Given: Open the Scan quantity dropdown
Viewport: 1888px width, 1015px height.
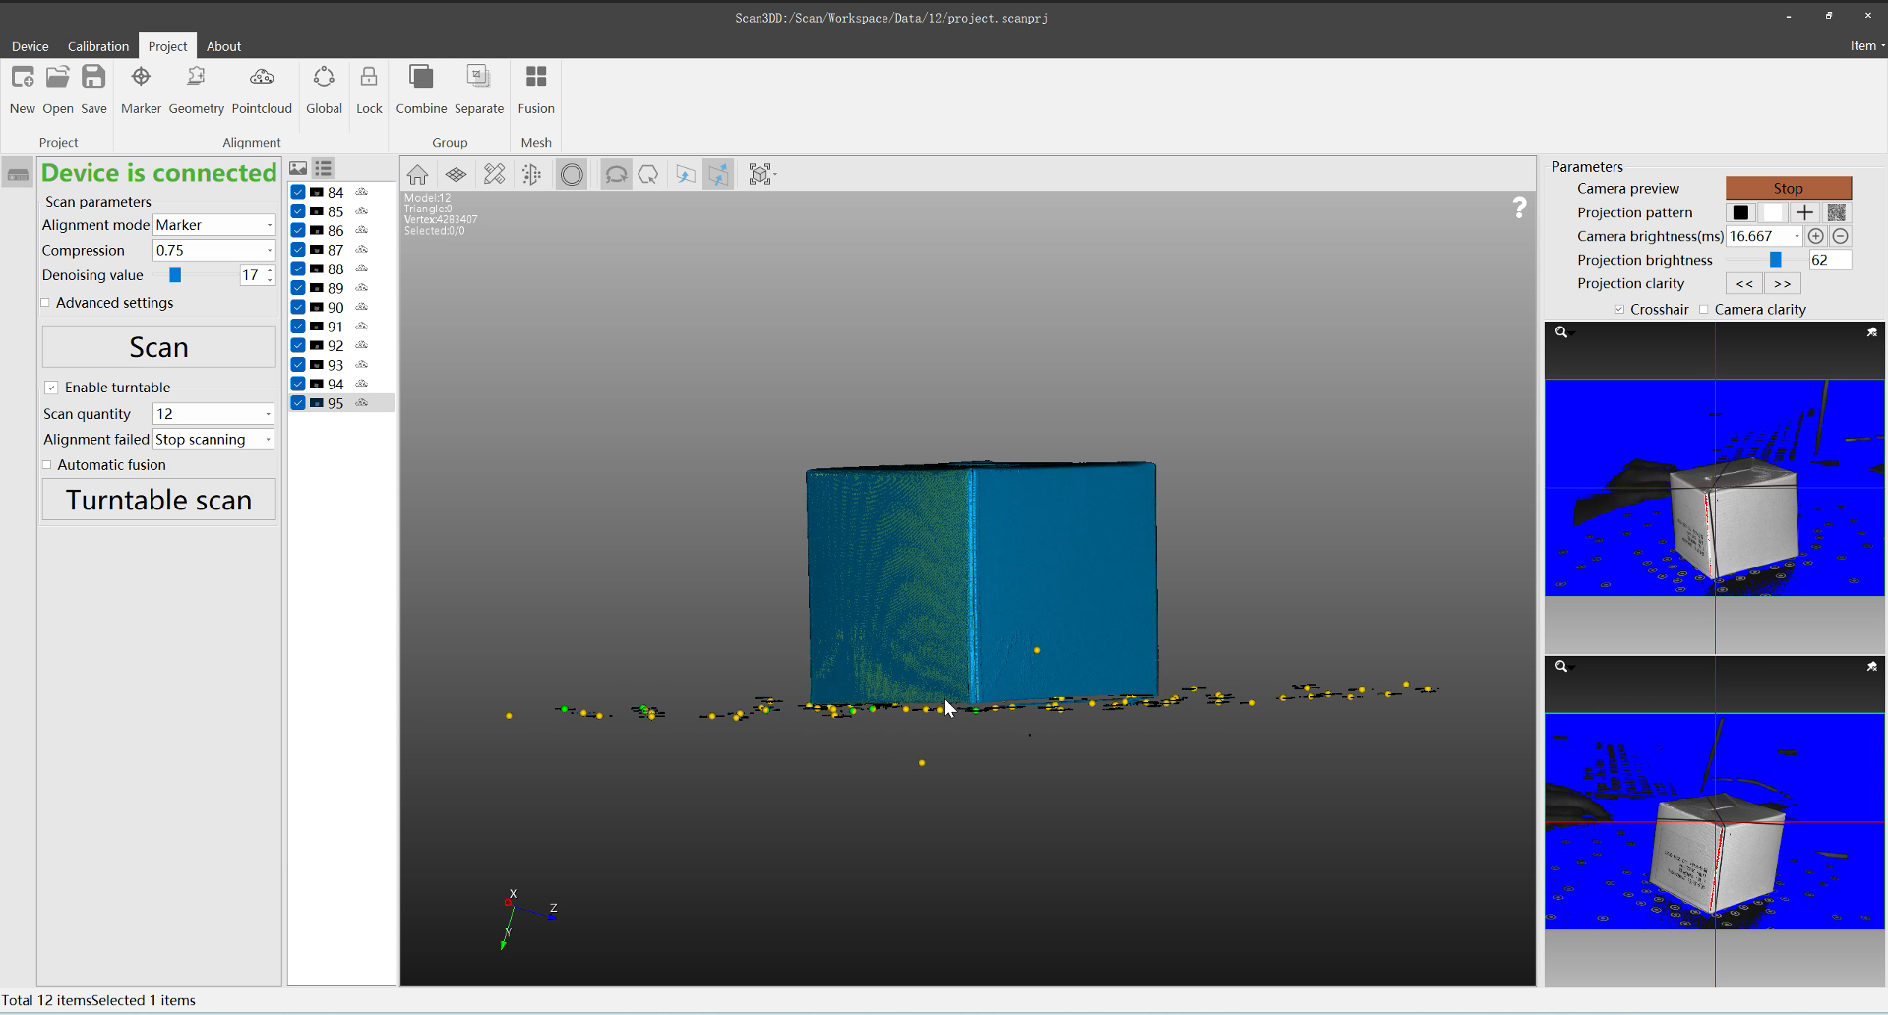Looking at the screenshot, I should point(213,414).
